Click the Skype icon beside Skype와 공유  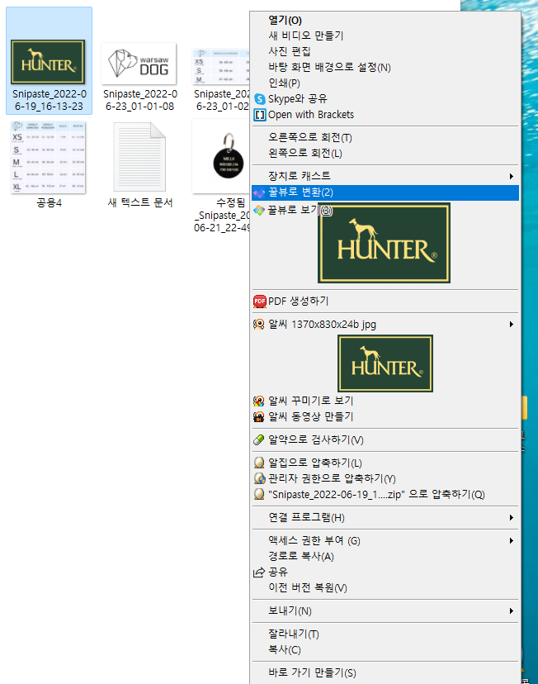(260, 99)
